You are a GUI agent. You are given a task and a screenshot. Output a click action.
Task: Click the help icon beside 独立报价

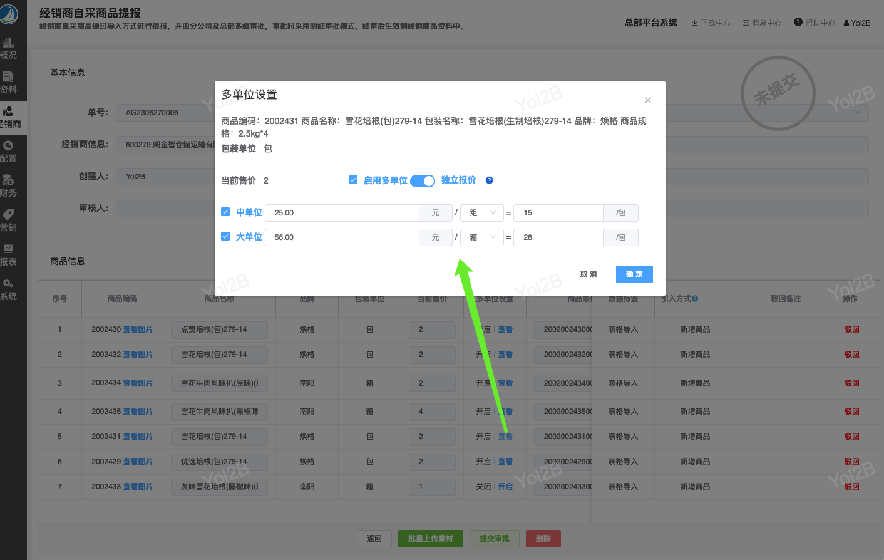click(490, 180)
